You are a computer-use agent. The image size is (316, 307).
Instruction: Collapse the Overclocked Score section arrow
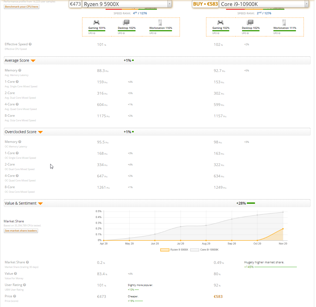pyautogui.click(x=41, y=132)
